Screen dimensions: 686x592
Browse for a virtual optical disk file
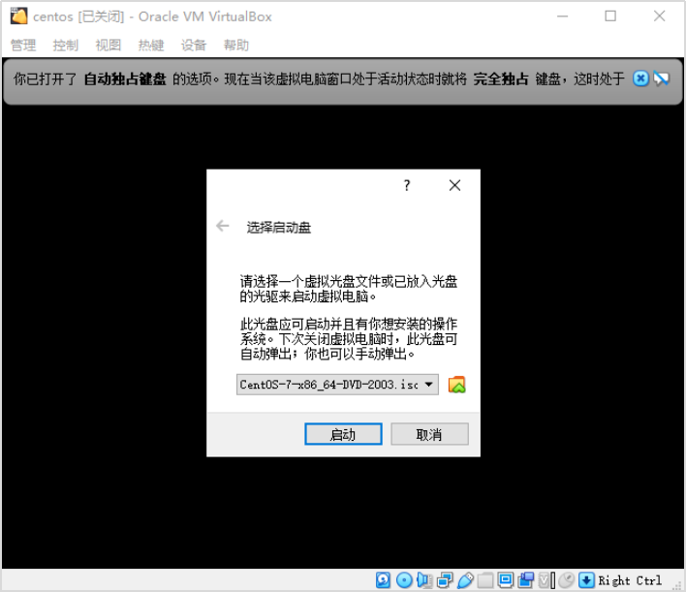pyautogui.click(x=456, y=385)
